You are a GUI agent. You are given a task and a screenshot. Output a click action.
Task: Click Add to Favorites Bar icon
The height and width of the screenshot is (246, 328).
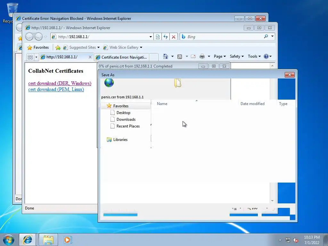tap(58, 48)
